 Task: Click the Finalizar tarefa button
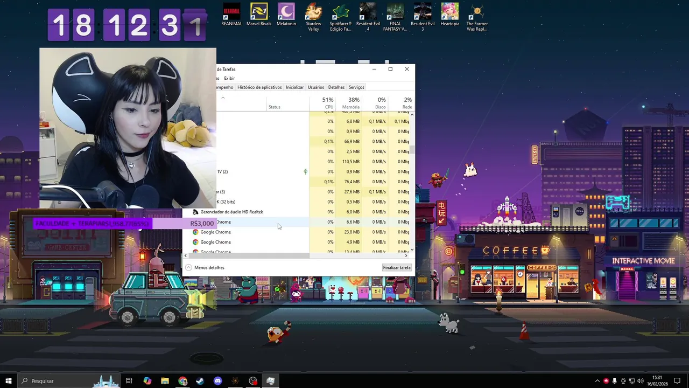pos(397,267)
